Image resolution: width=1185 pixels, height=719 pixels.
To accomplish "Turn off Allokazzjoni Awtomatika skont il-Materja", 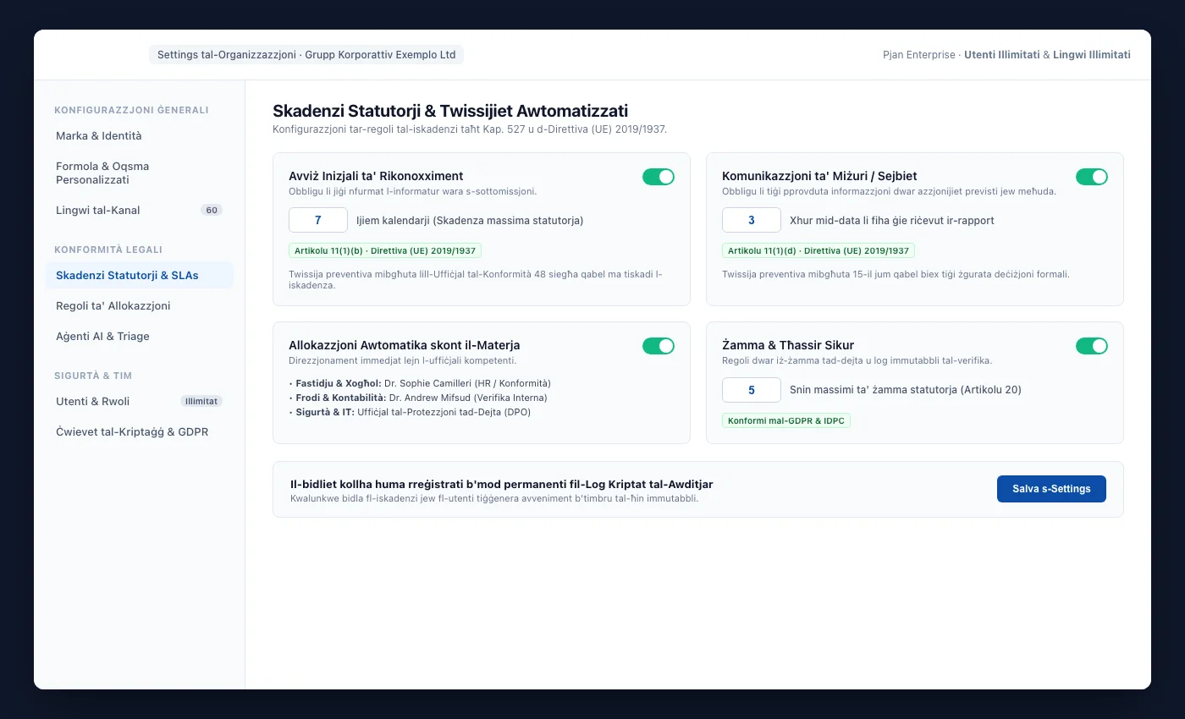I will point(659,346).
